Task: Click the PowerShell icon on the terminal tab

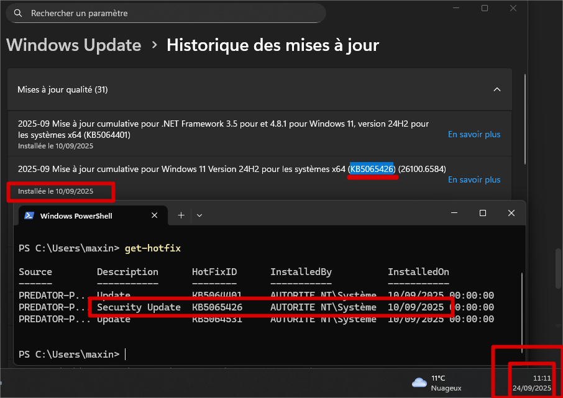Action: [x=29, y=215]
